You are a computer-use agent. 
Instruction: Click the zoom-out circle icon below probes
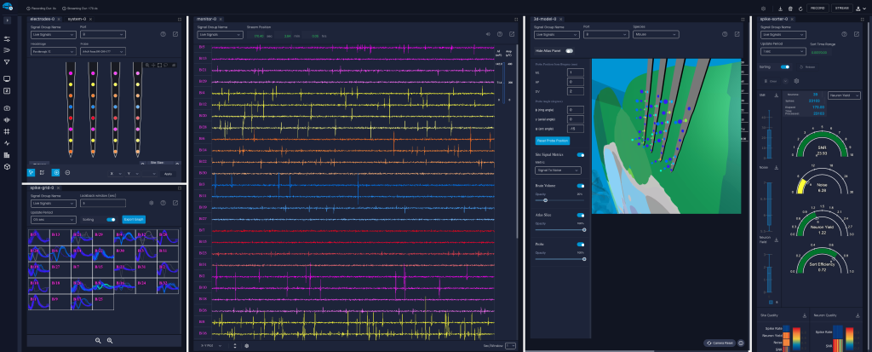click(x=68, y=173)
